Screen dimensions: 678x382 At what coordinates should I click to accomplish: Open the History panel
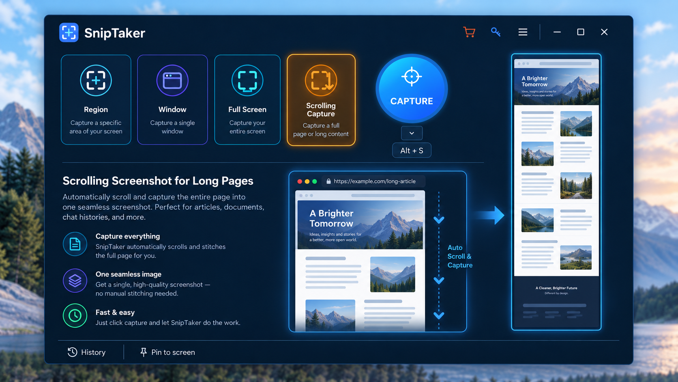click(87, 352)
